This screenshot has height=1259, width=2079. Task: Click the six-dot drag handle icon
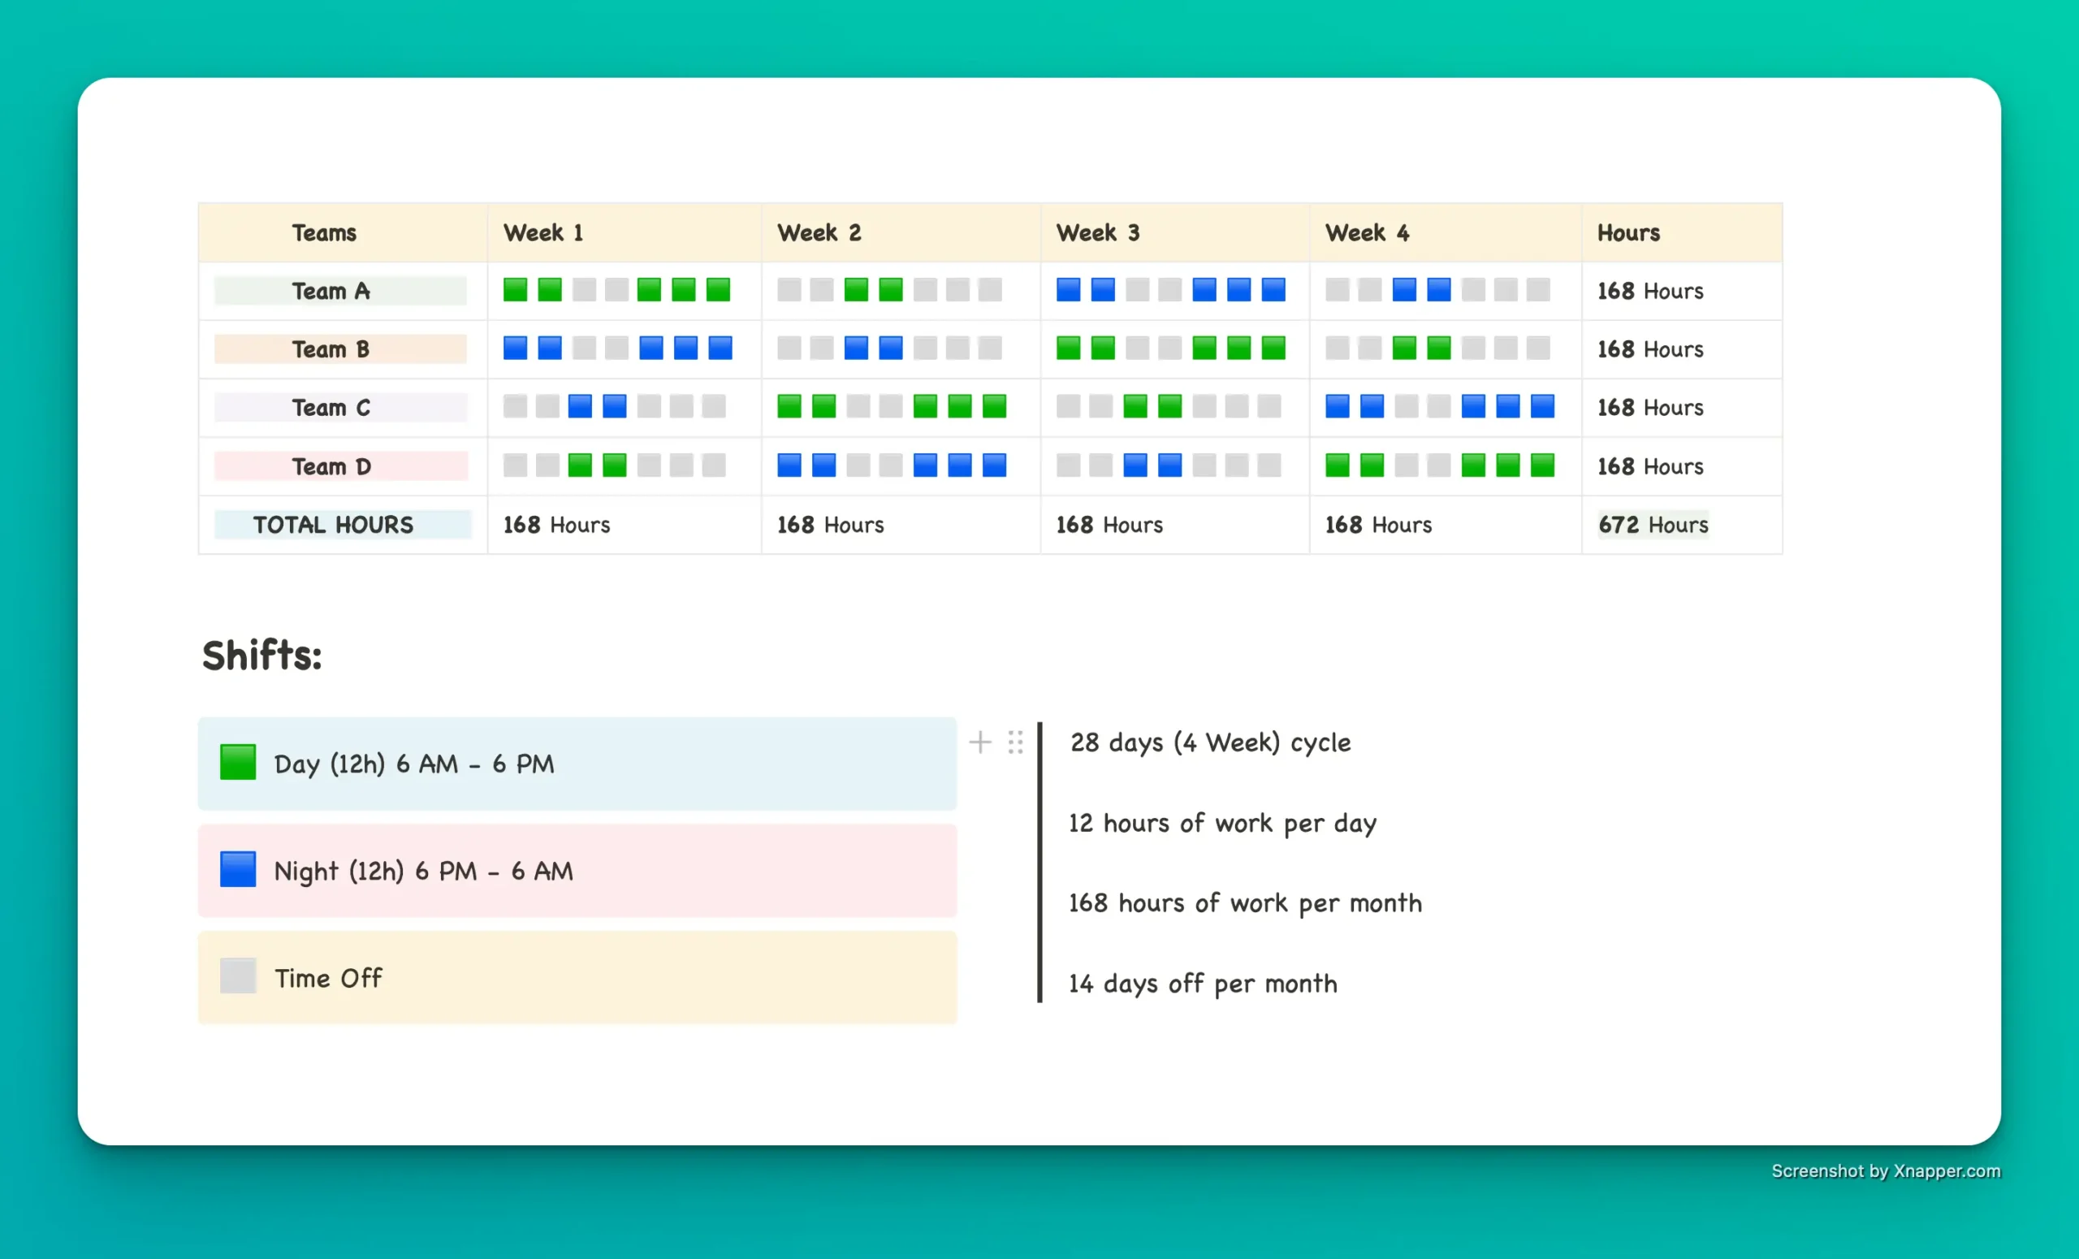tap(1015, 742)
